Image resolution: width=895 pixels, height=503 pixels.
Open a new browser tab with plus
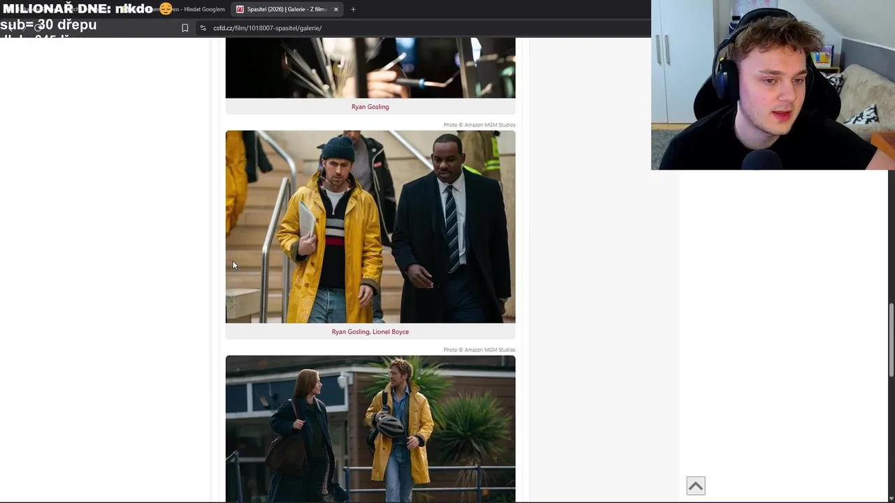[x=353, y=9]
